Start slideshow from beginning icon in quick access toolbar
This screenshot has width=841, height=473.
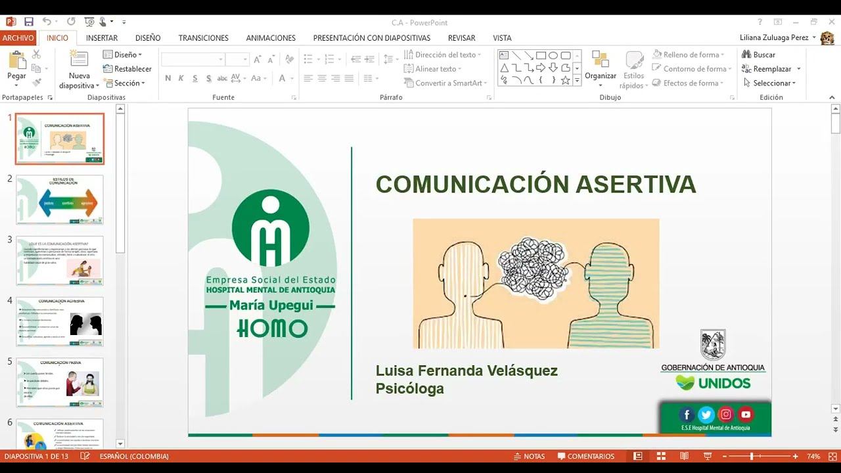(90, 22)
